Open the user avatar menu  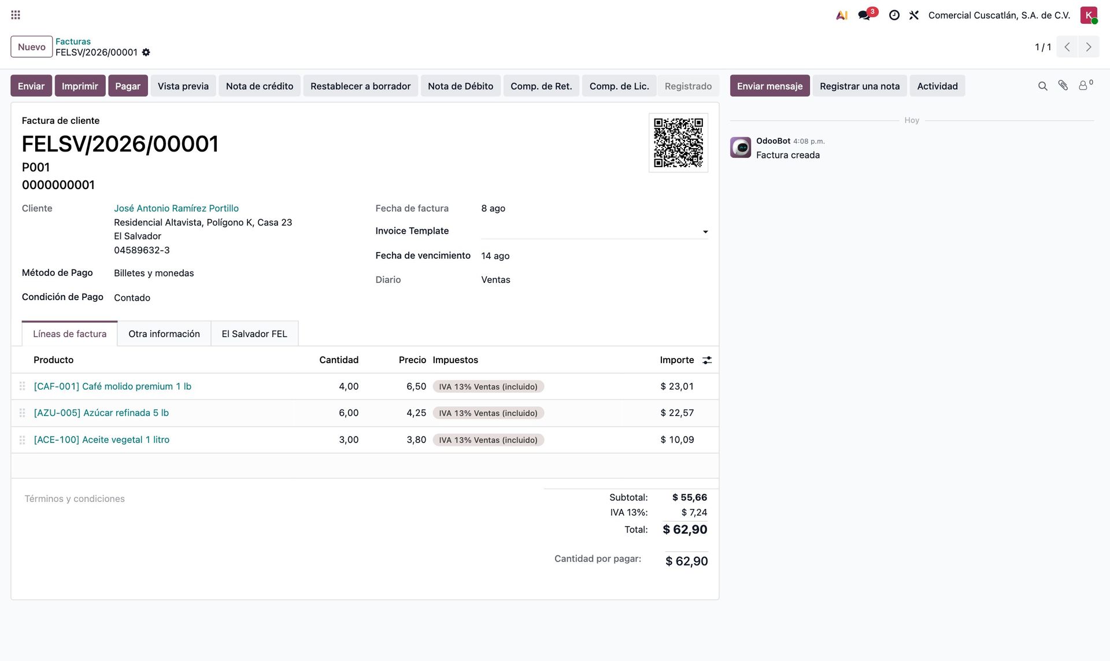pos(1089,15)
